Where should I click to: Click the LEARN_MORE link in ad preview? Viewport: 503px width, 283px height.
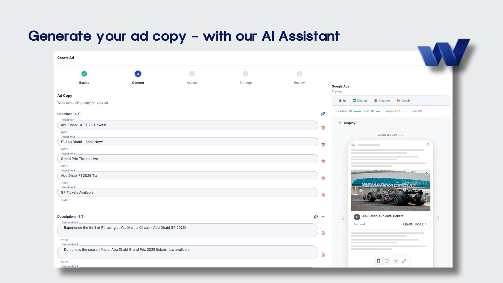pos(415,224)
